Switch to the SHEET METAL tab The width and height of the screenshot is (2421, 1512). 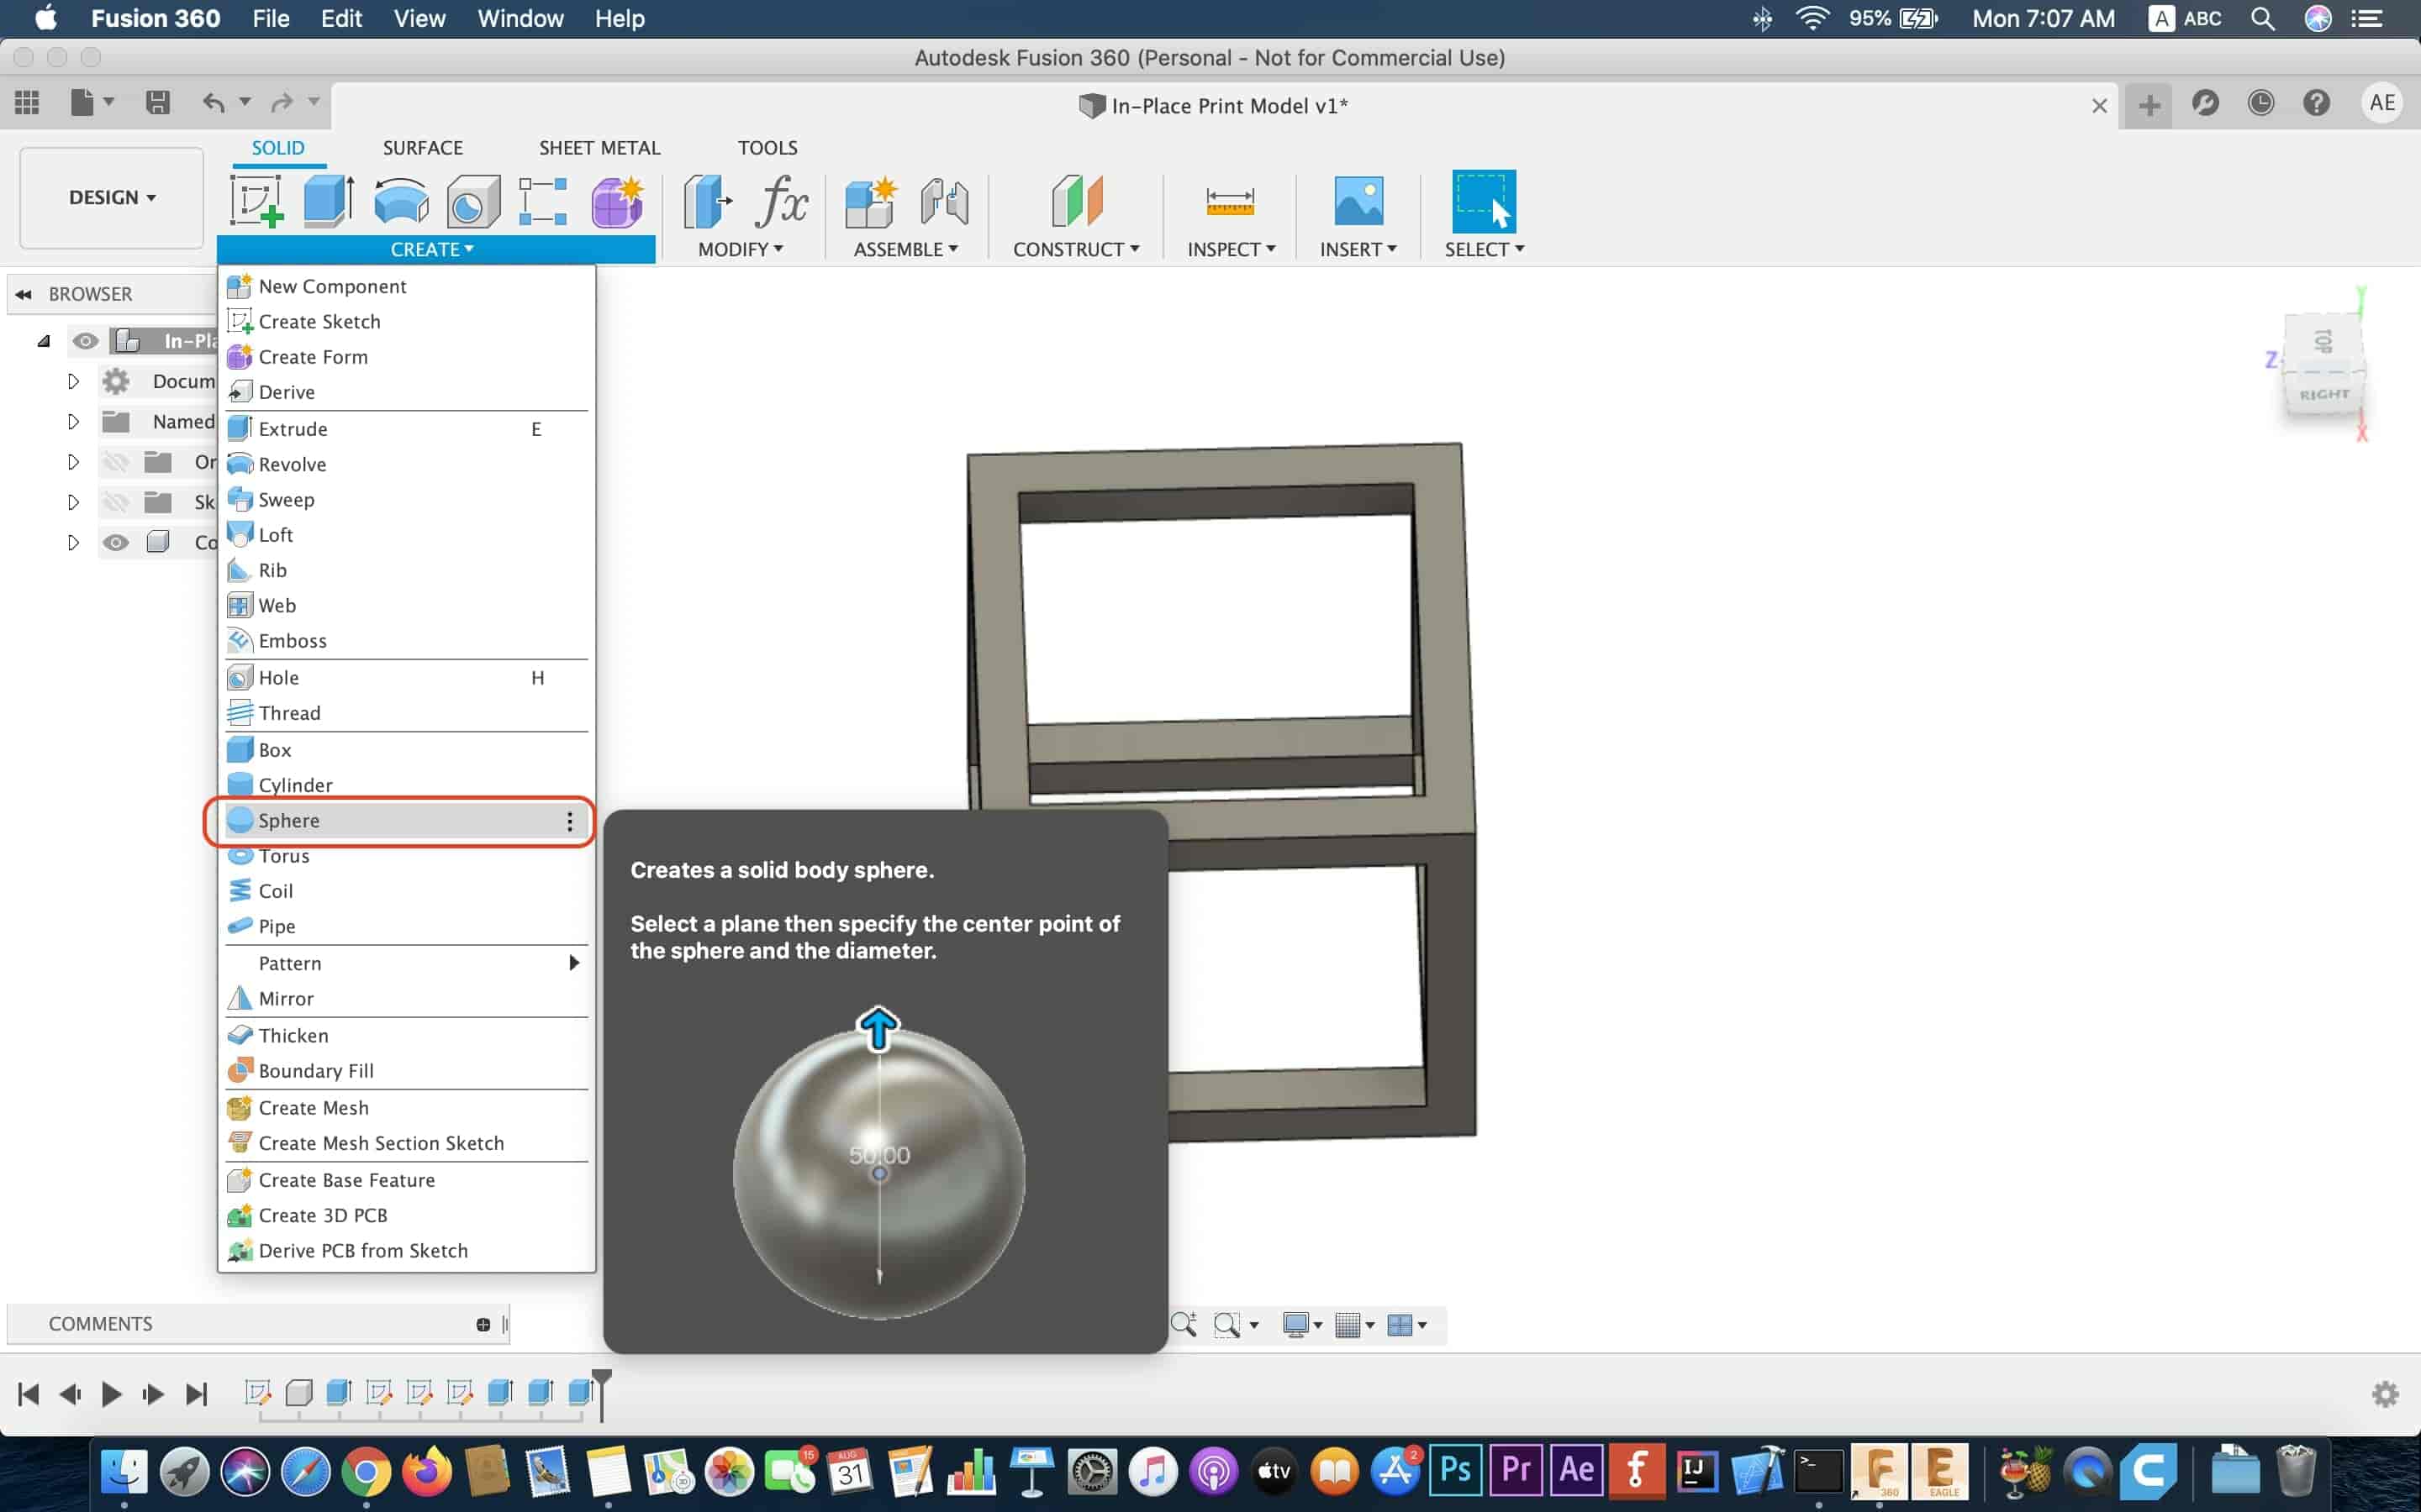tap(599, 147)
